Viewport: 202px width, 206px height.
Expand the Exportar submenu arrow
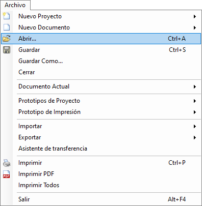click(x=195, y=137)
